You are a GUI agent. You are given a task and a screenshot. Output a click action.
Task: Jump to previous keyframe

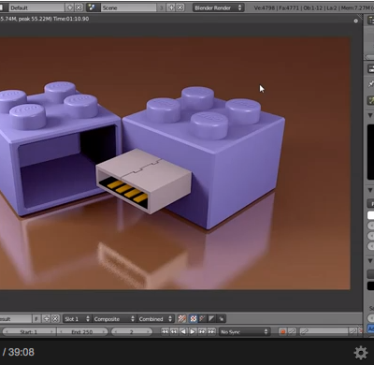pyautogui.click(x=174, y=331)
